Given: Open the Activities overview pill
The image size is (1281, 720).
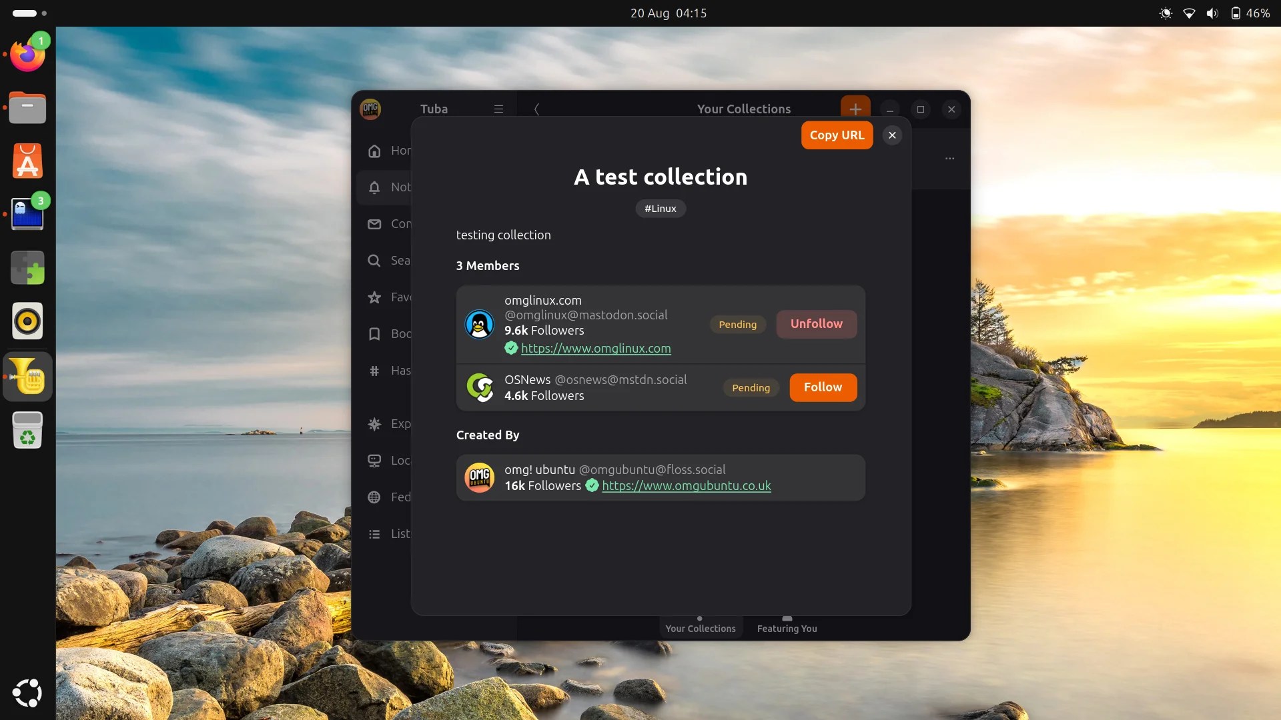Looking at the screenshot, I should click(29, 13).
